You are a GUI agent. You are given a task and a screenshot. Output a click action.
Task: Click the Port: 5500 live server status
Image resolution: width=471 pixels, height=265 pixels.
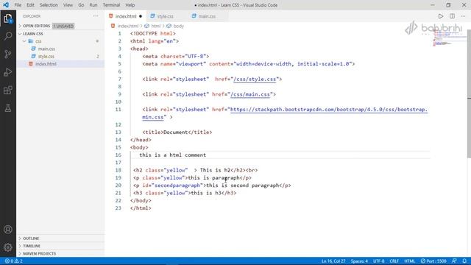(x=433, y=261)
